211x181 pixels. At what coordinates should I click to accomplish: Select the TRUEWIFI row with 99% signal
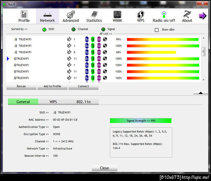[x=104, y=39]
